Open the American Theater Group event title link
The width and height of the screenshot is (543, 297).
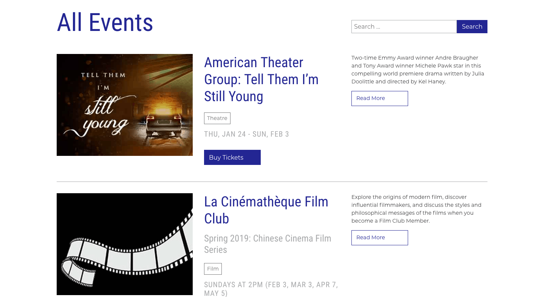click(261, 79)
